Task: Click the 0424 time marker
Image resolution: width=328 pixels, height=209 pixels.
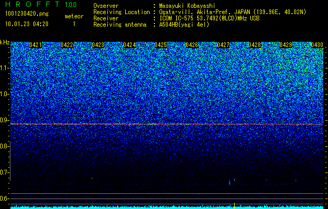Action: point(129,45)
